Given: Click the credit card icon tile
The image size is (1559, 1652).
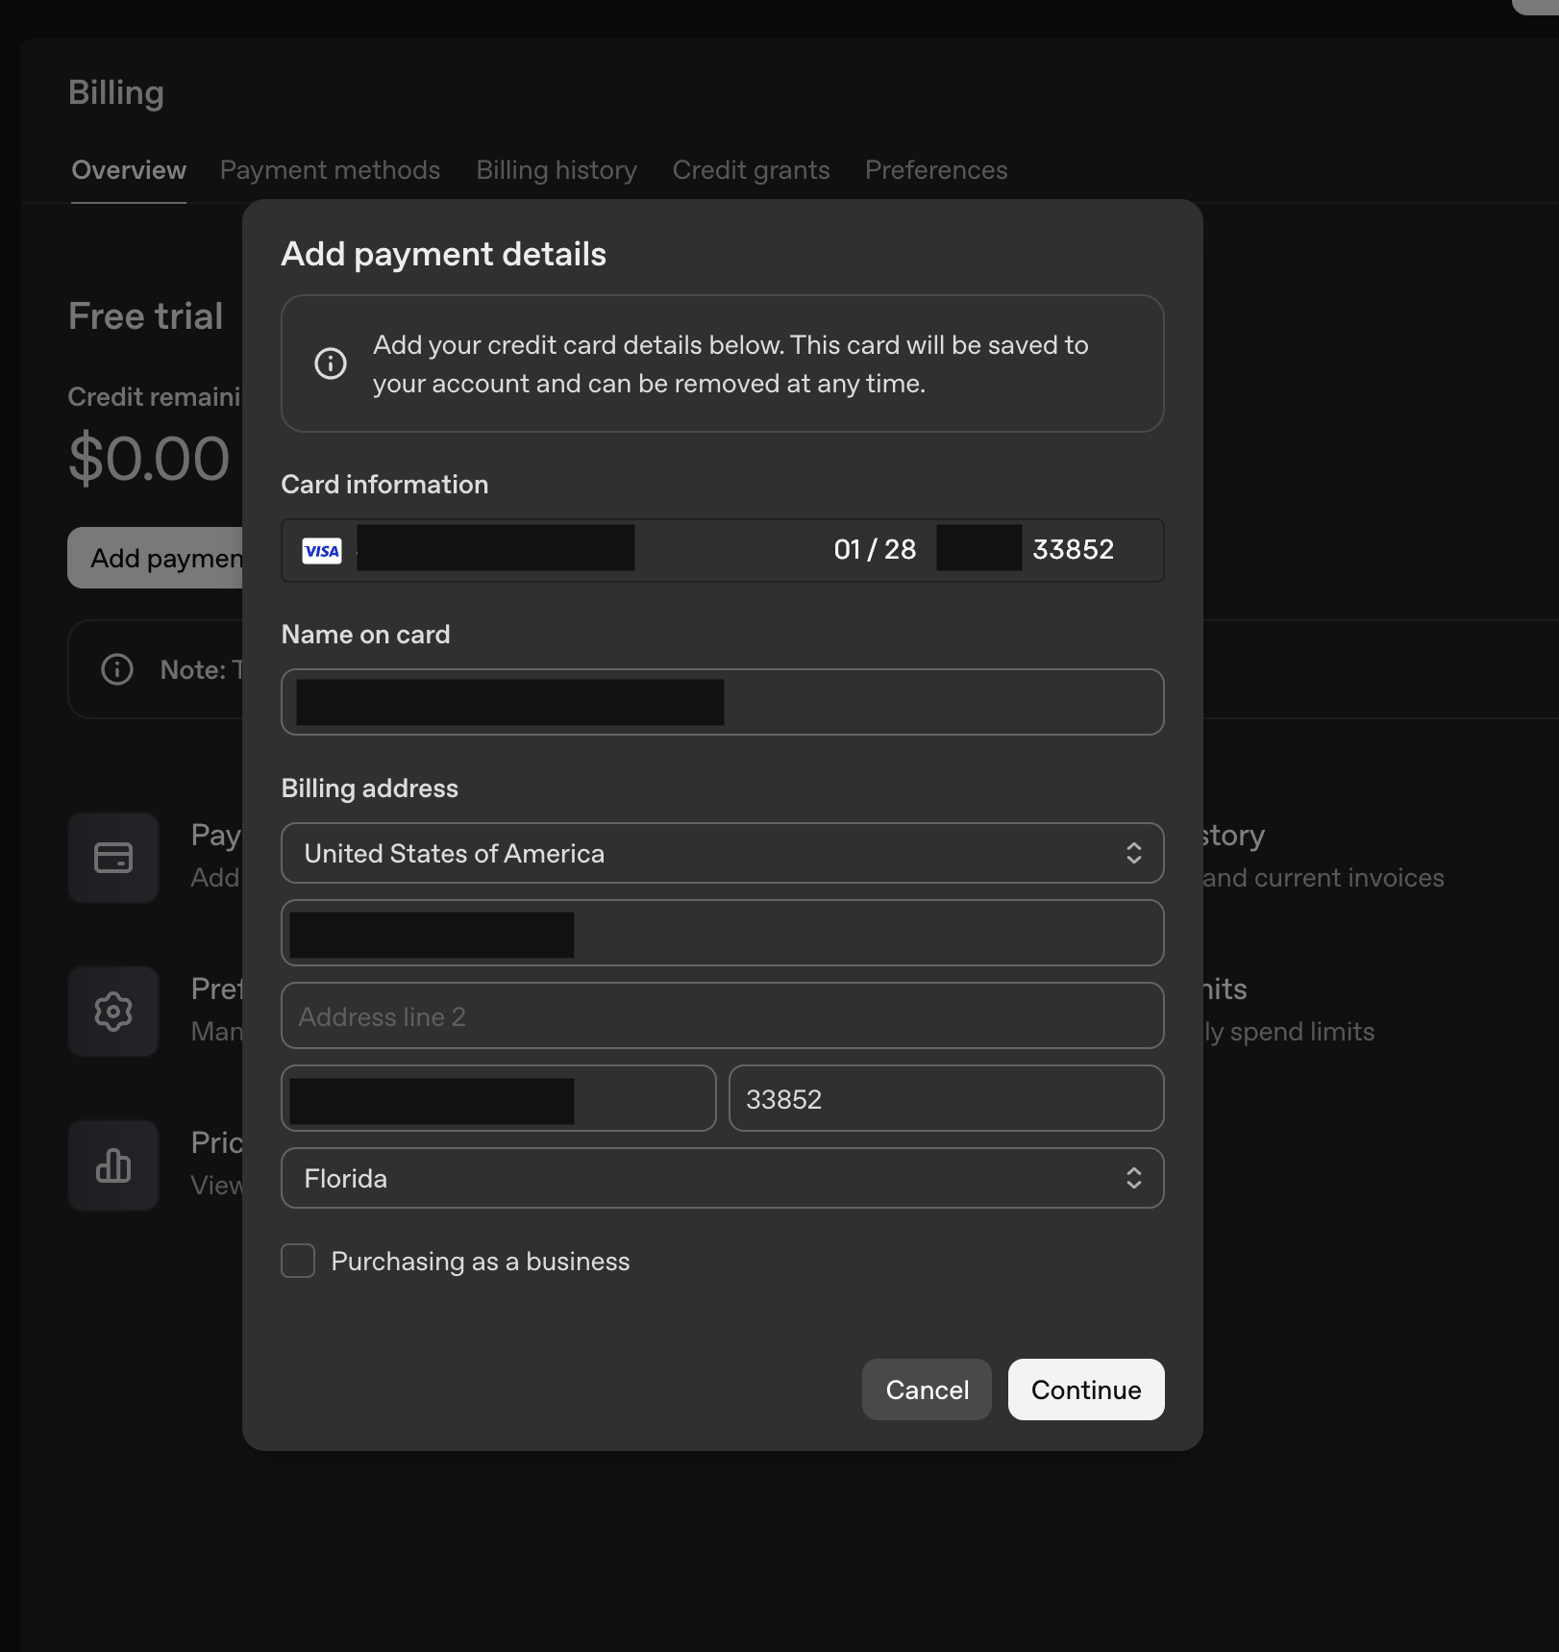Looking at the screenshot, I should coord(113,858).
